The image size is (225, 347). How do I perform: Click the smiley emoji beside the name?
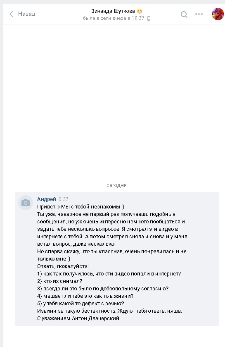140,11
